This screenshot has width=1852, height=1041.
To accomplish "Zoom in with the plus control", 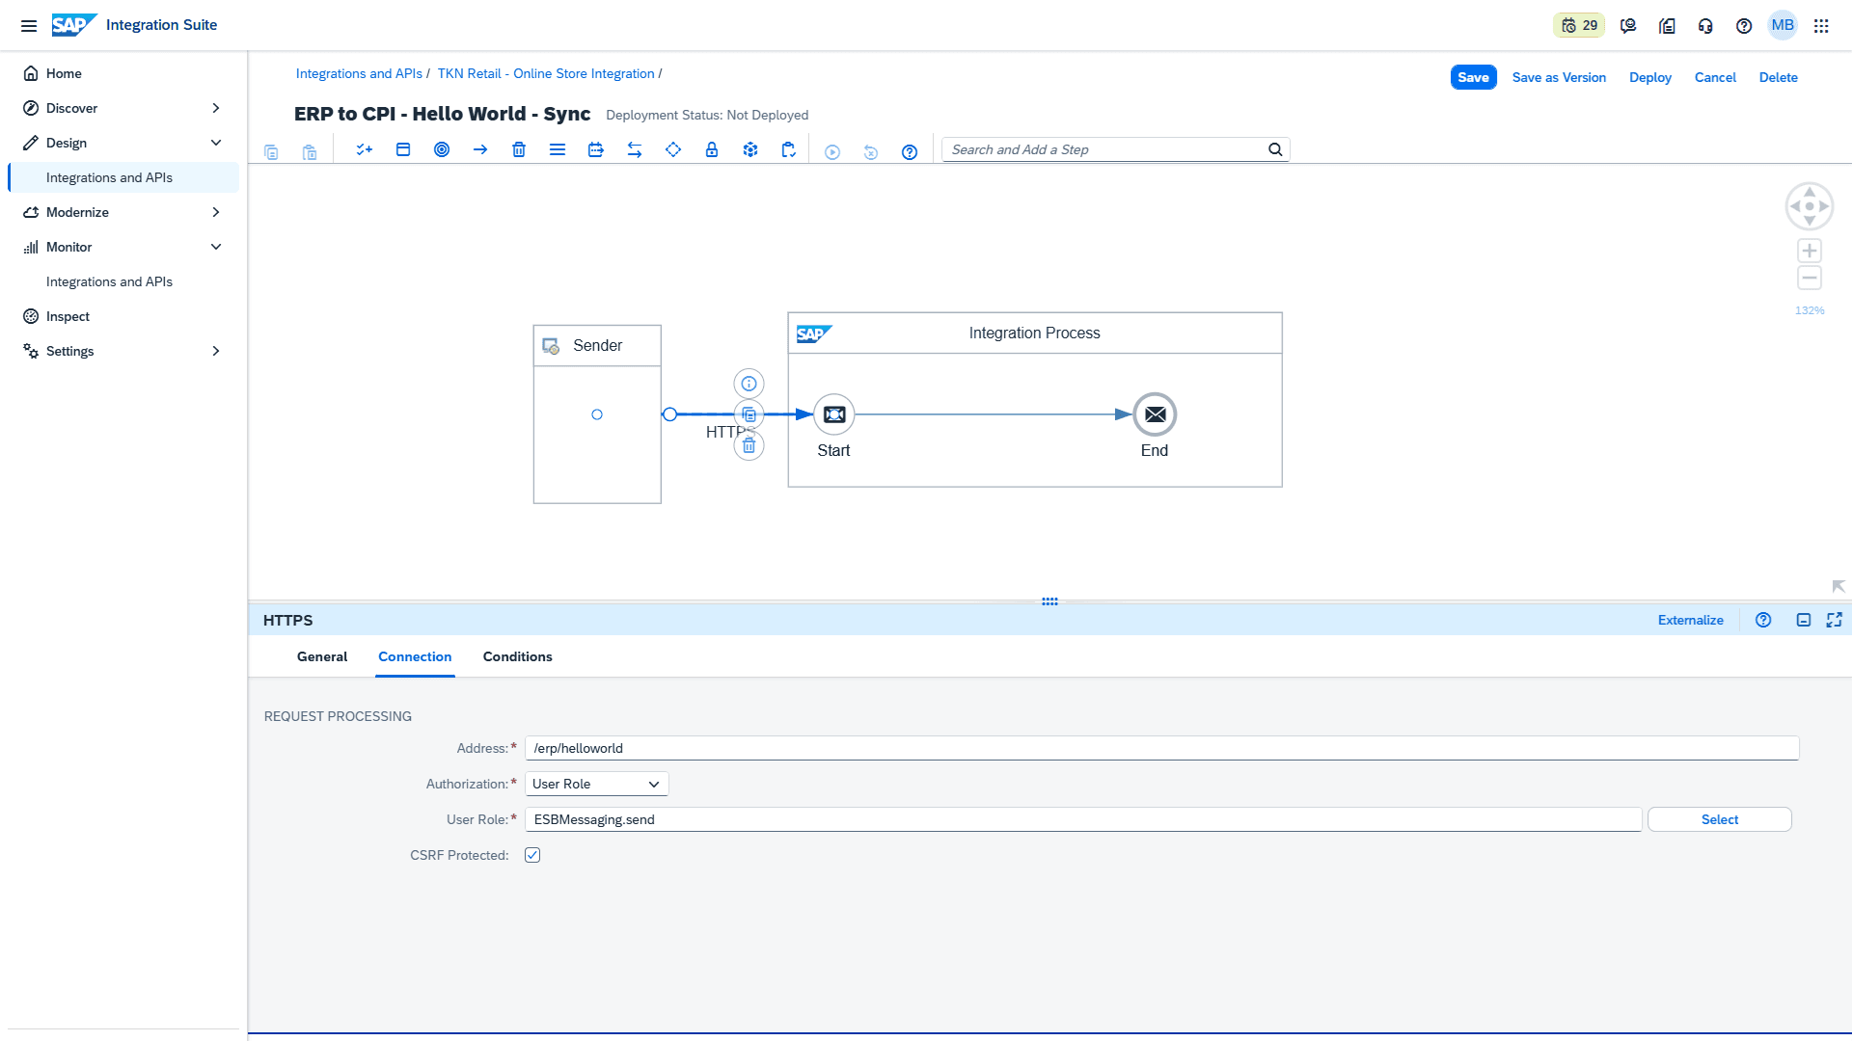I will 1810,251.
